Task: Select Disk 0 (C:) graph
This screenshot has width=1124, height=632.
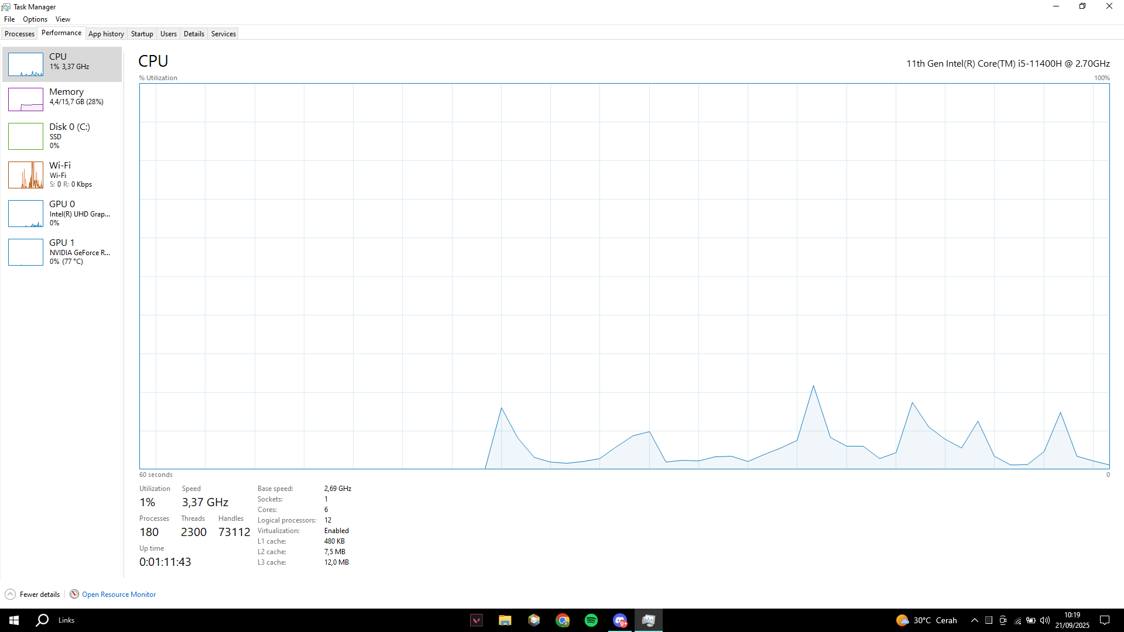Action: (x=26, y=136)
